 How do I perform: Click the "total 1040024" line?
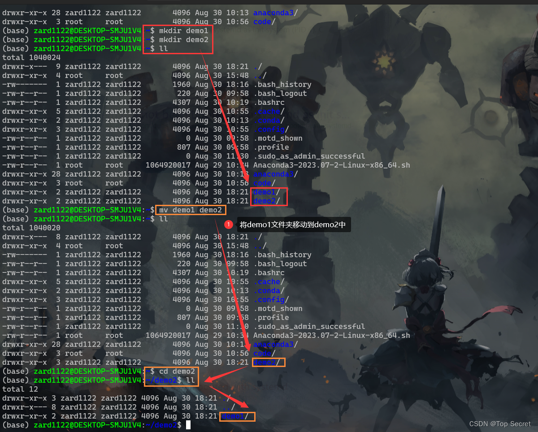pyautogui.click(x=31, y=57)
